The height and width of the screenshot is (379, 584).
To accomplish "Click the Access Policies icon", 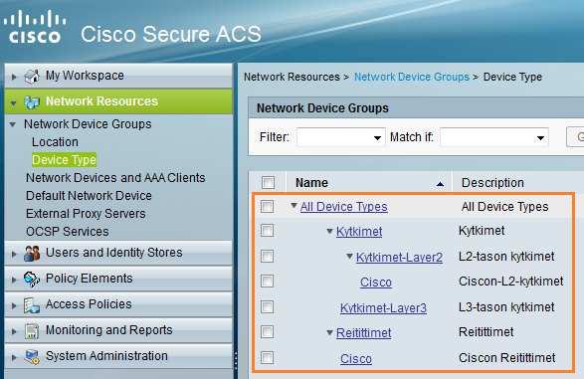I will 32,305.
